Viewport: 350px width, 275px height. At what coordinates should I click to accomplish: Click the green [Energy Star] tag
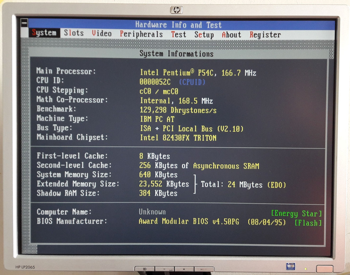tap(296, 213)
